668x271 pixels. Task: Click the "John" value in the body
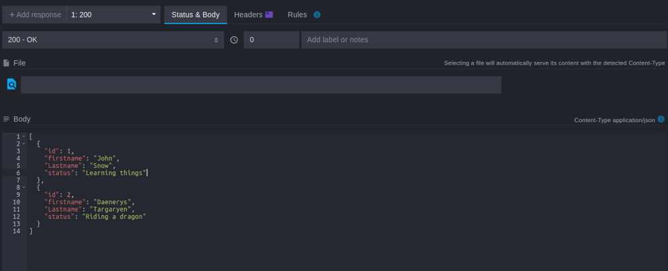pos(104,158)
